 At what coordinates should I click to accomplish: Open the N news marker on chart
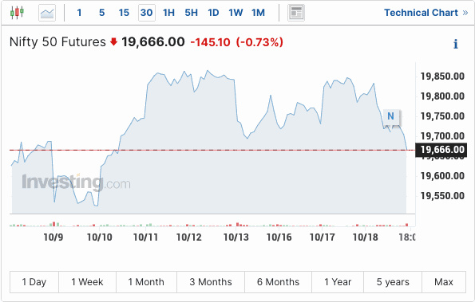point(391,116)
